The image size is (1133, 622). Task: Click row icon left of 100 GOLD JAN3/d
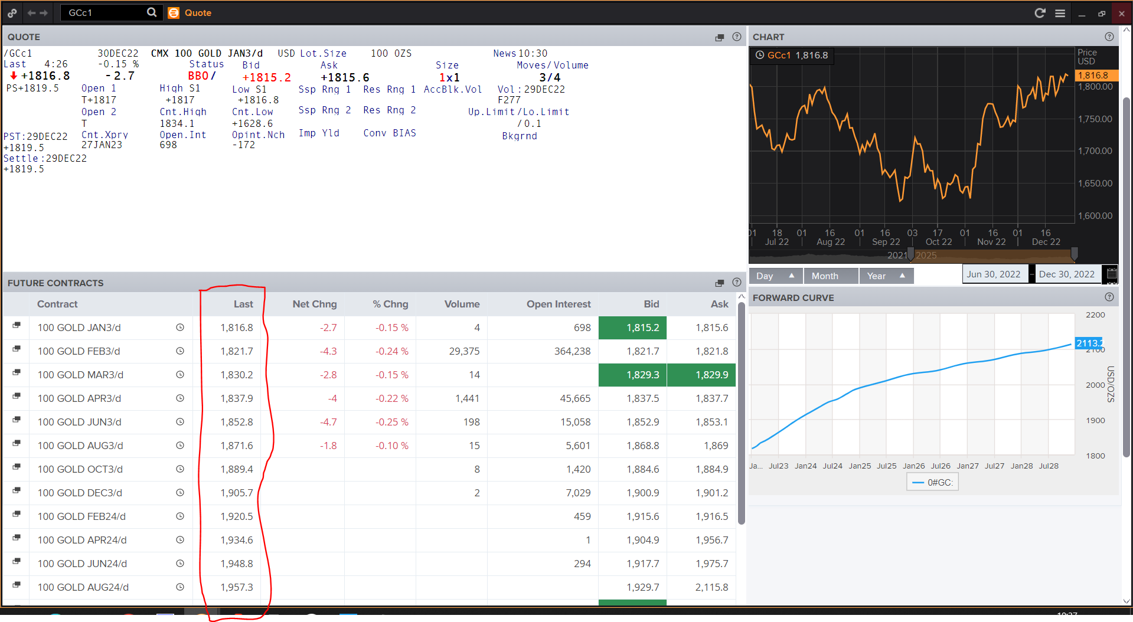[x=17, y=325]
